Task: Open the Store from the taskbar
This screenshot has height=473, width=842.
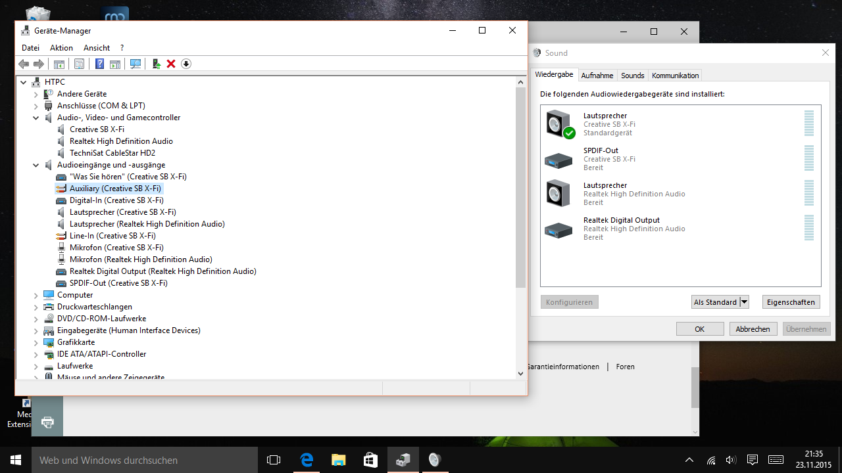Action: pyautogui.click(x=370, y=460)
